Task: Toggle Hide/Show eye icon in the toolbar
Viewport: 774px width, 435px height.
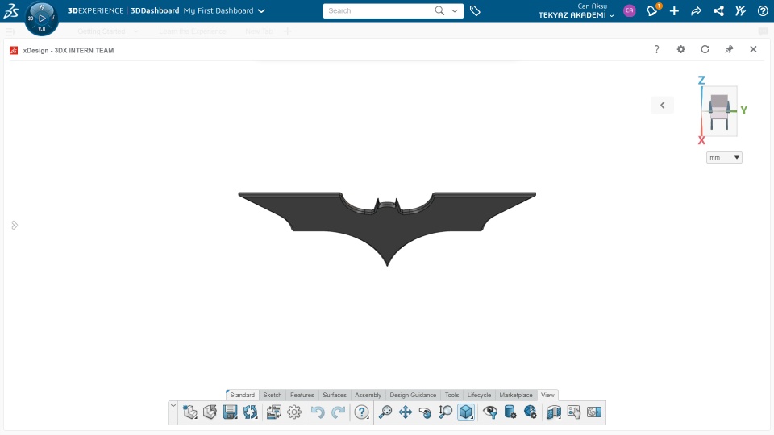Action: tap(489, 412)
